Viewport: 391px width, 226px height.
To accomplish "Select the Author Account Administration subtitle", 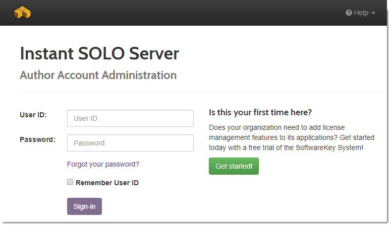I will click(98, 76).
